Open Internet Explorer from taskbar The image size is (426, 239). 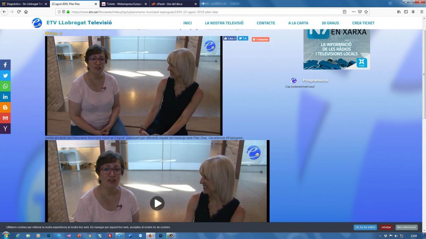18,236
